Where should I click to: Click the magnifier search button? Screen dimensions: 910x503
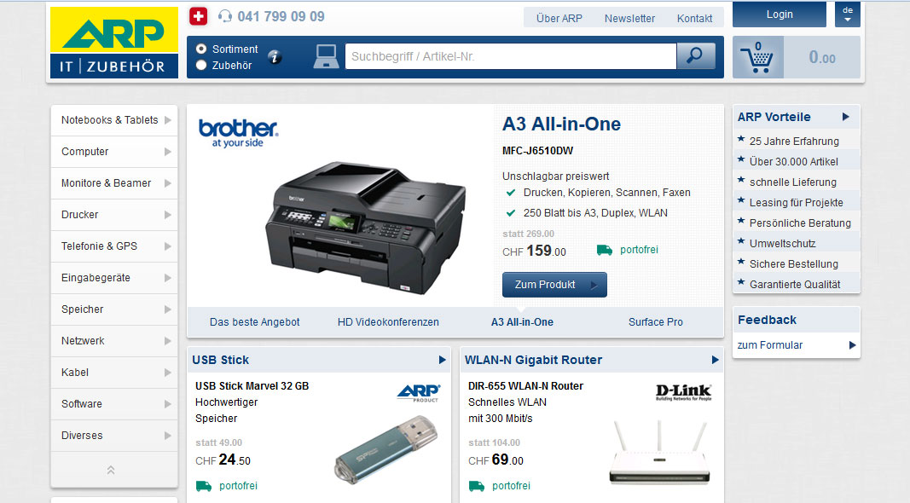(x=696, y=56)
